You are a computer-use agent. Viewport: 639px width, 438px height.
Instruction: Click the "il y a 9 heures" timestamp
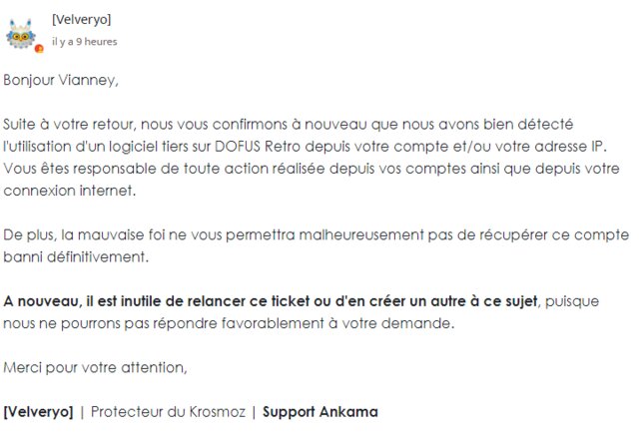point(84,41)
